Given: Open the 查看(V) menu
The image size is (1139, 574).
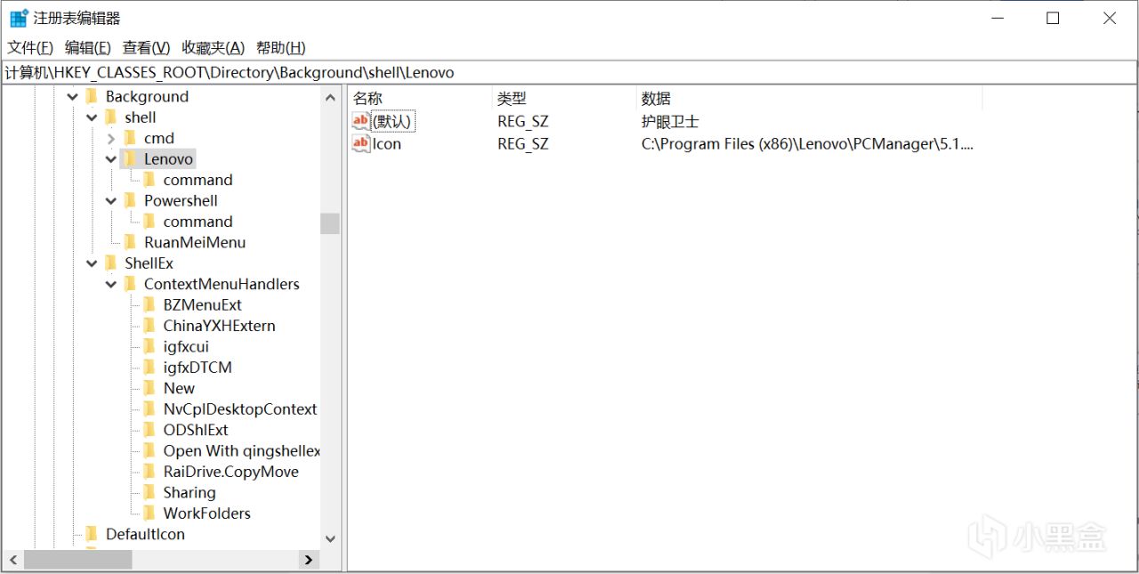Looking at the screenshot, I should click(146, 48).
